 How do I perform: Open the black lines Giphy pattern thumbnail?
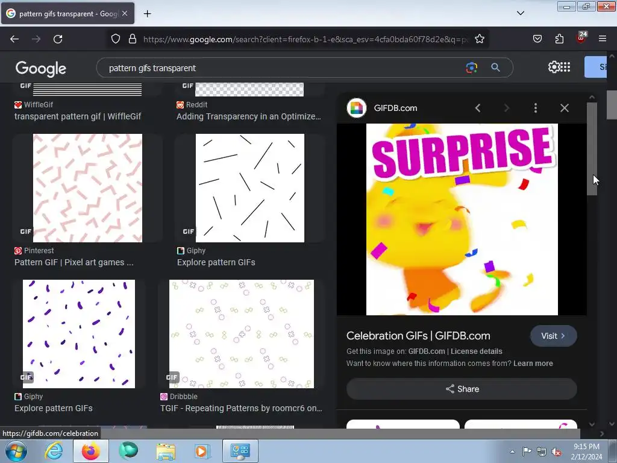(x=250, y=188)
